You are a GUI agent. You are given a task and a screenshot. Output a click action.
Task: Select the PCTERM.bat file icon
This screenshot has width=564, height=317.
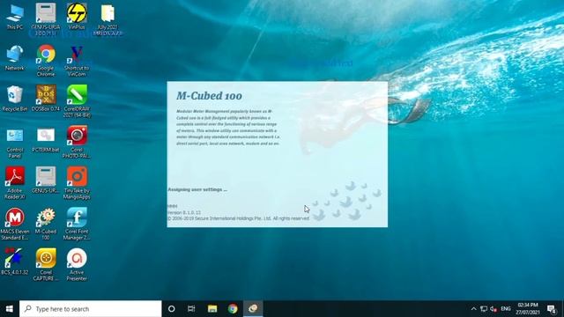[46, 140]
